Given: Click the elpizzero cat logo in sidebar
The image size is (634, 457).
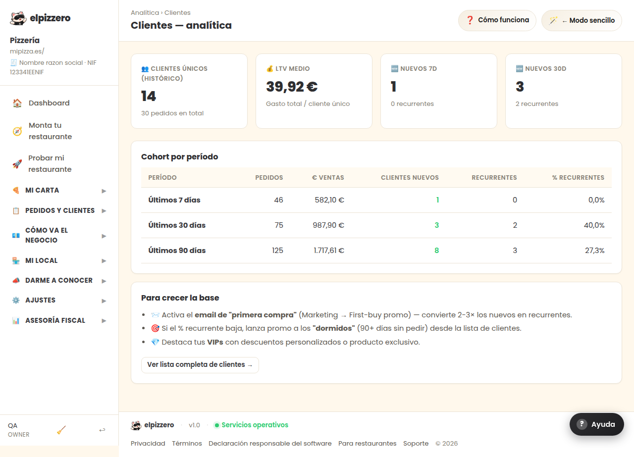Looking at the screenshot, I should [x=18, y=18].
